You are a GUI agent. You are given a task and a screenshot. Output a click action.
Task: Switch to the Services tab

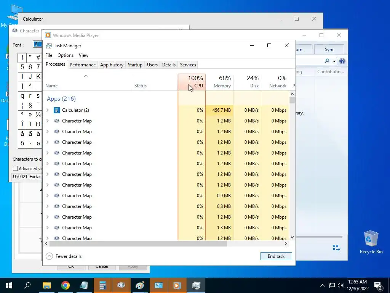click(x=188, y=65)
